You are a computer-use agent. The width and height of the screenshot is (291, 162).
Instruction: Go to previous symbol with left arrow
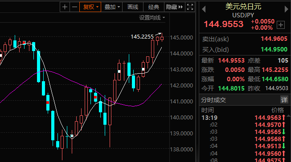click(204, 9)
